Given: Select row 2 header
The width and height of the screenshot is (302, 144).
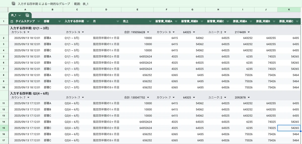Looking at the screenshot, I should coord(4,38).
